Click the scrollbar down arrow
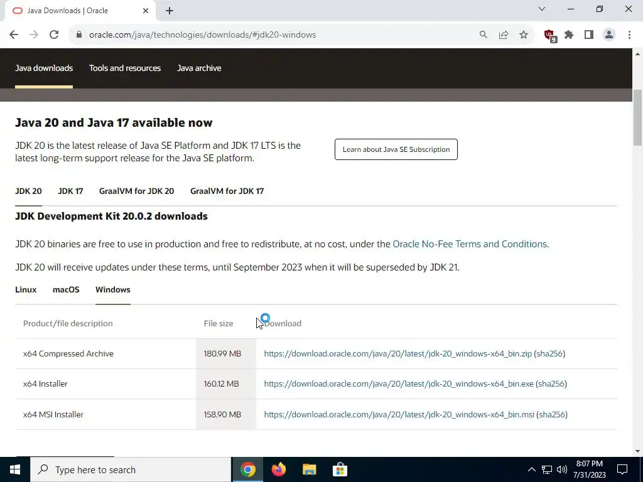The height and width of the screenshot is (482, 643). [x=637, y=451]
